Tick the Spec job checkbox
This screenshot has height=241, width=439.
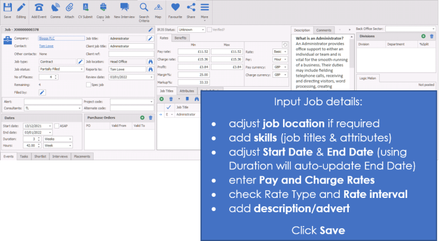tap(88, 84)
